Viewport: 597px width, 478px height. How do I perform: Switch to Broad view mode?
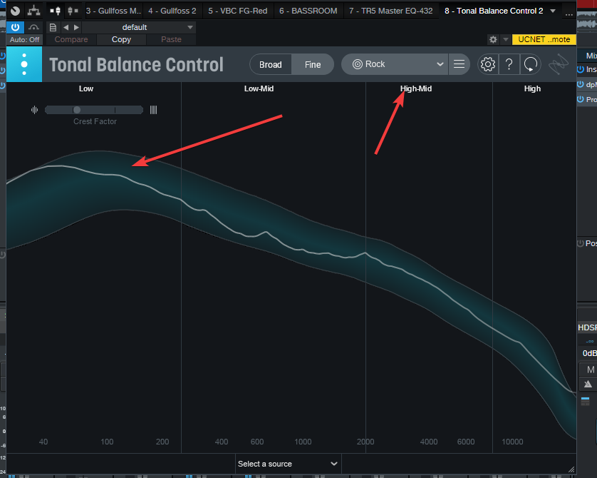(270, 64)
